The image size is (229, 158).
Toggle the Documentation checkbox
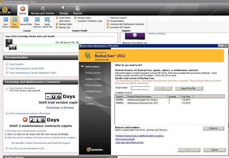[108, 21]
